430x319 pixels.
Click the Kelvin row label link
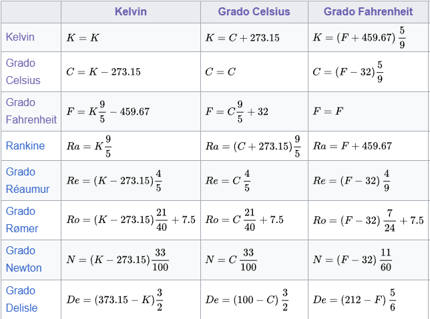(20, 37)
